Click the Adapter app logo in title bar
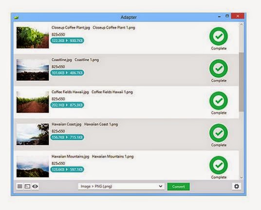 16,17
